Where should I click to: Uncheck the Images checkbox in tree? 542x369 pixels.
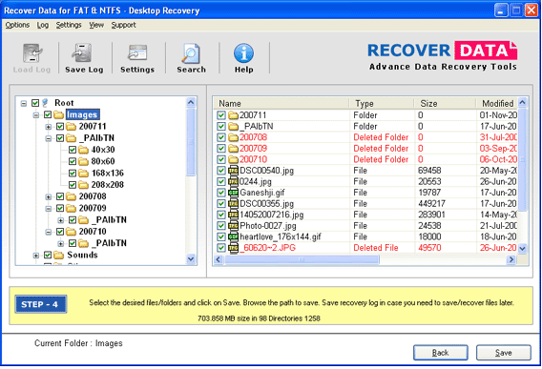point(48,114)
